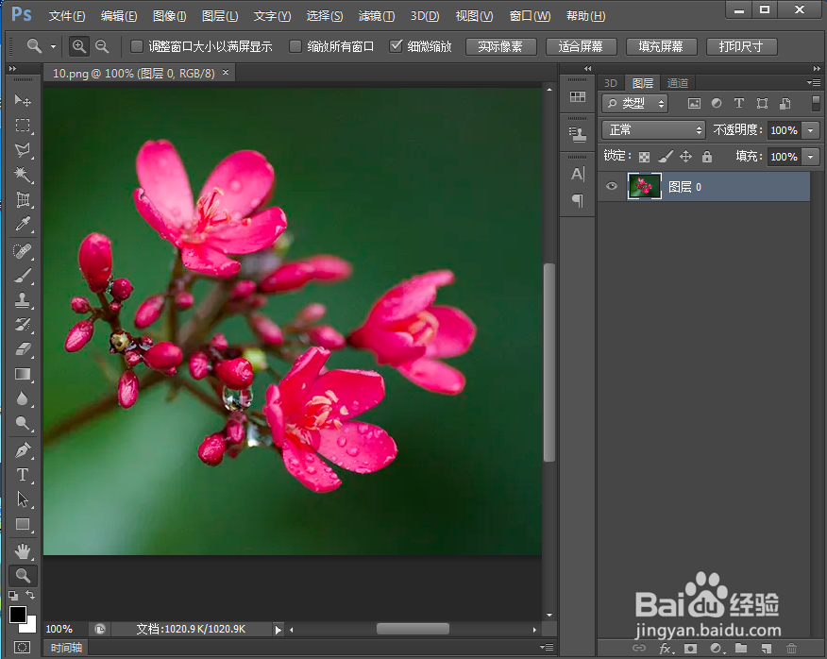Select the Eraser tool
Image resolution: width=827 pixels, height=659 pixels.
pyautogui.click(x=22, y=349)
